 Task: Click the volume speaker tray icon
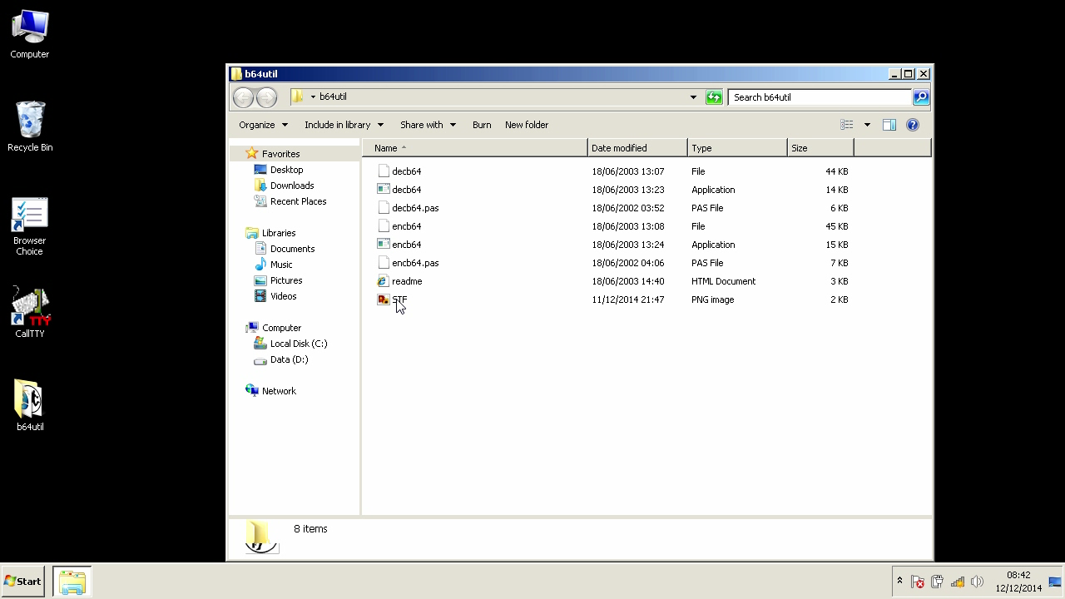coord(977,582)
